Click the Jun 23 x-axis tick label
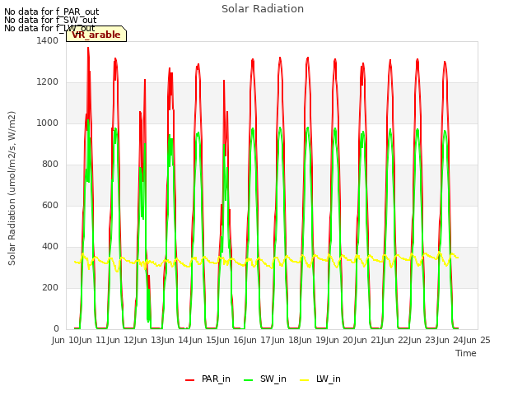Viewport: 527px width, 395px height. (x=423, y=340)
